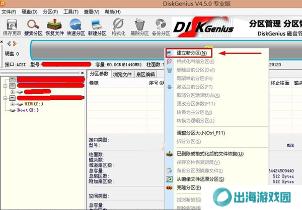302x210 pixels.
Task: Choose 从镜像文件还原分区(S) in the context menu
Action: 200,179
